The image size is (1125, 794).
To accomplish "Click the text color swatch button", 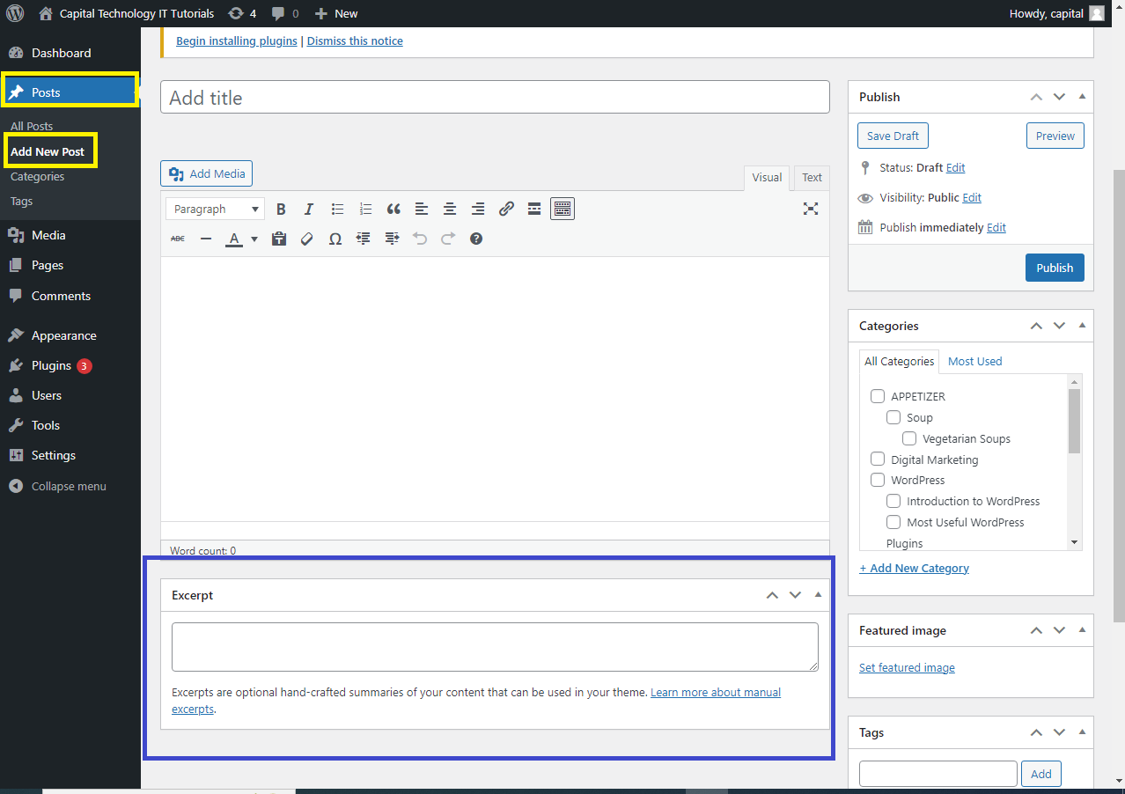I will (234, 239).
